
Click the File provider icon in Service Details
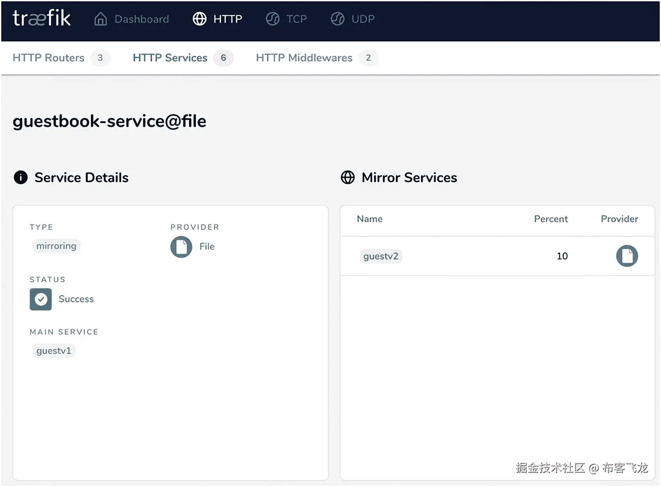click(181, 247)
